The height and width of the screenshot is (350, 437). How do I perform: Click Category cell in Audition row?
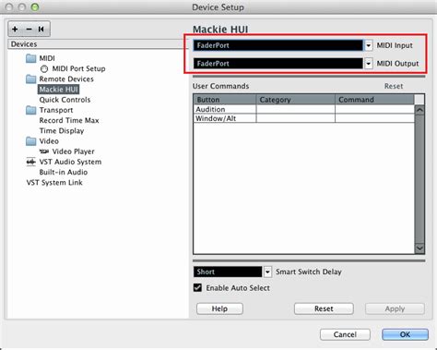pos(296,109)
